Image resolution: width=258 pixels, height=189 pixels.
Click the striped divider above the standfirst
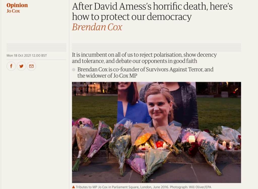[156, 48]
